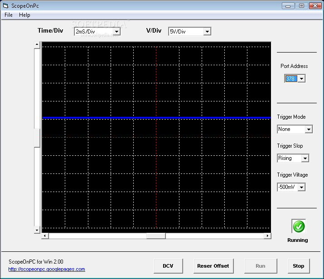
Task: Minimize the ScopeOnPc window
Action: point(288,6)
